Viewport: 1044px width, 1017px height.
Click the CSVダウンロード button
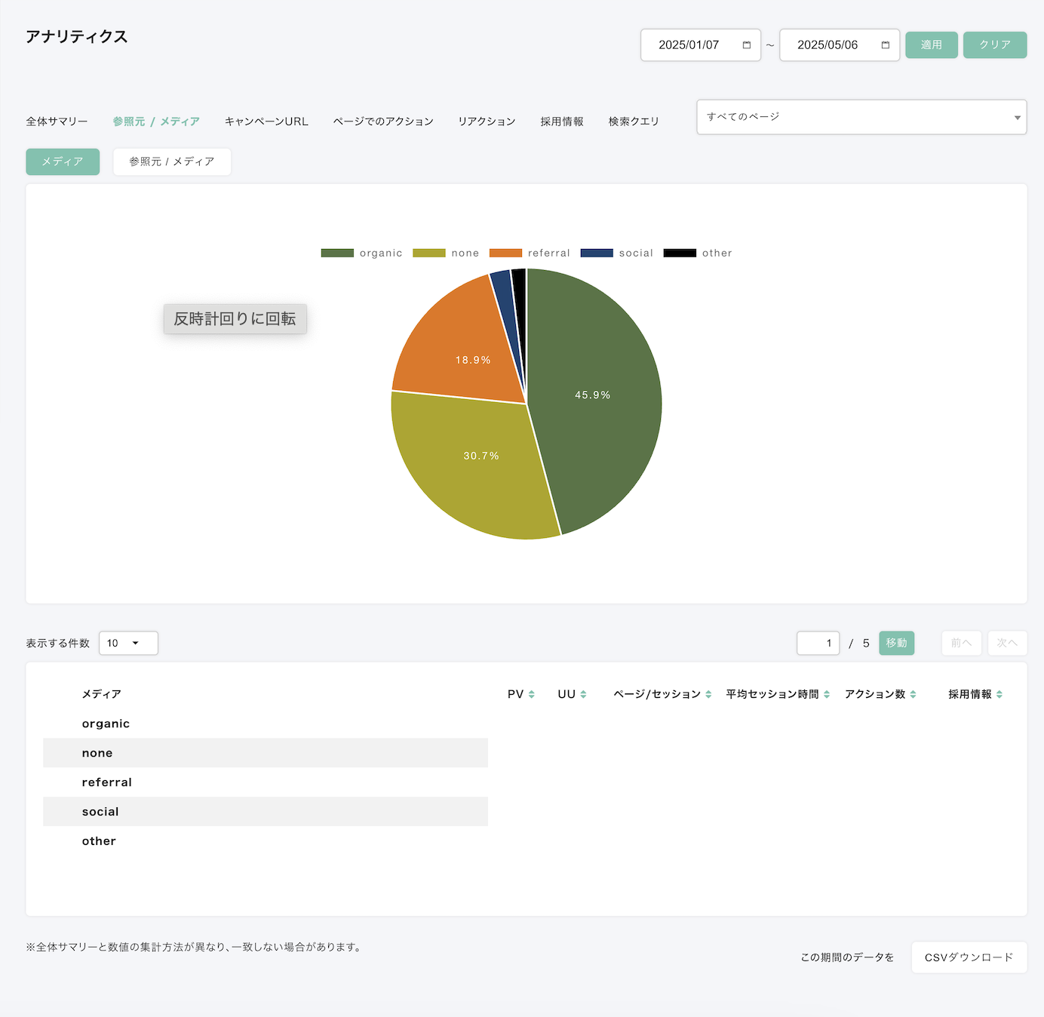tap(969, 957)
